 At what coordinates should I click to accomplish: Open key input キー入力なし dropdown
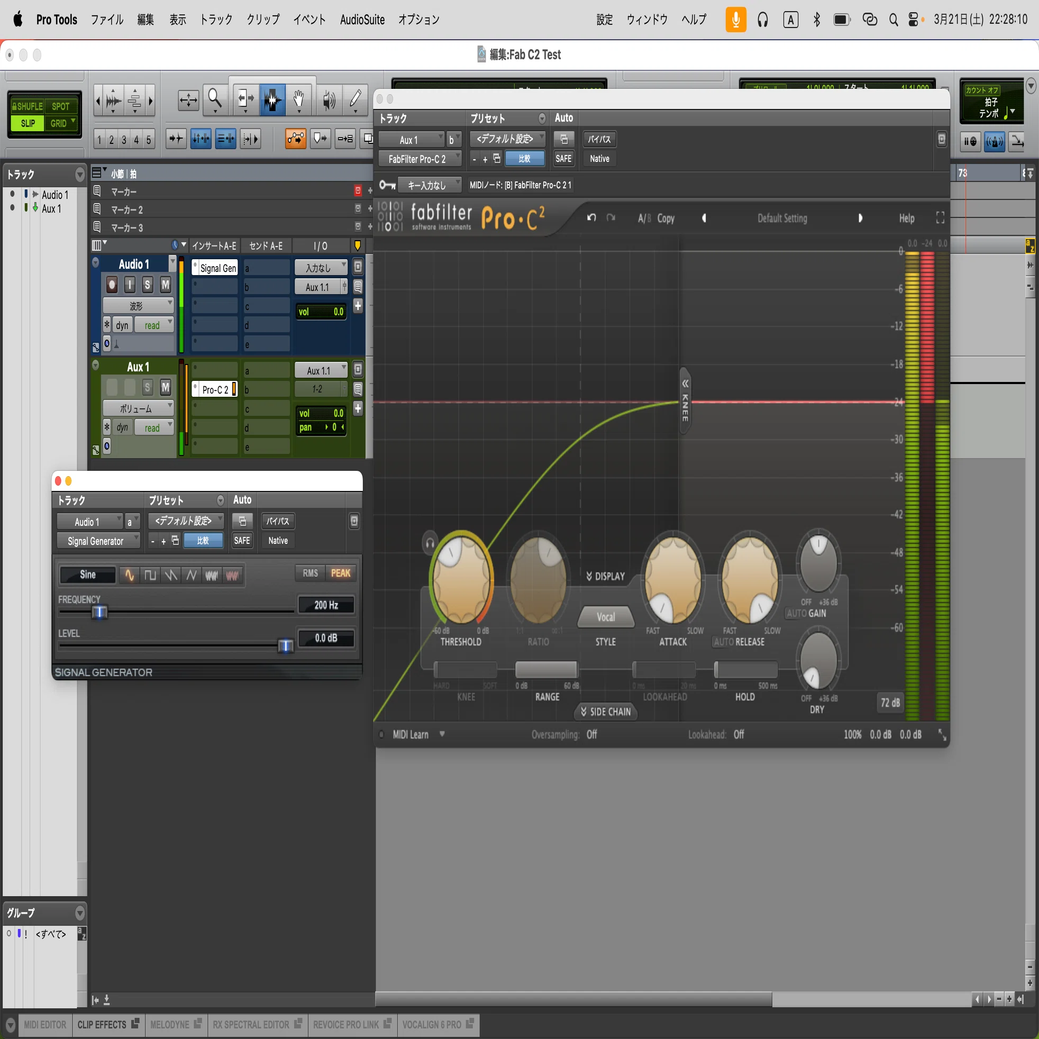[430, 186]
